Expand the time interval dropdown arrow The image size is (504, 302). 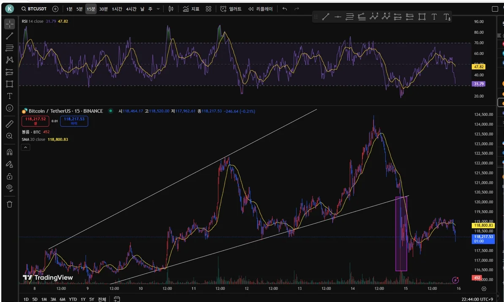tap(158, 9)
